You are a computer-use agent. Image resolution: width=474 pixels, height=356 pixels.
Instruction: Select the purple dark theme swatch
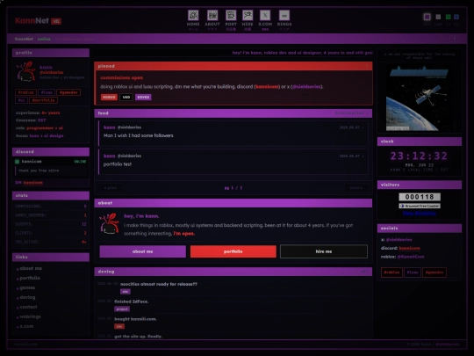[427, 17]
